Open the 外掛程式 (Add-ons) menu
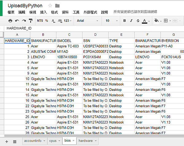 (90, 12)
